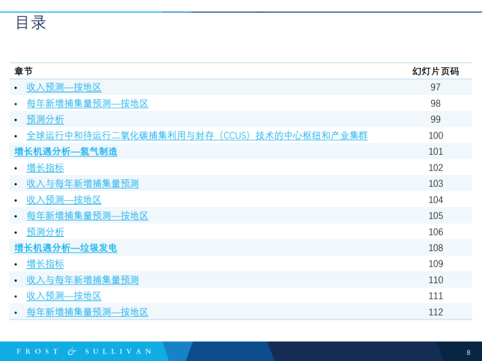The height and width of the screenshot is (361, 482).
Task: Open the 全球运行中和待运行二氧化碳捕集利用与封存 (CCUS) link
Action: (x=197, y=136)
